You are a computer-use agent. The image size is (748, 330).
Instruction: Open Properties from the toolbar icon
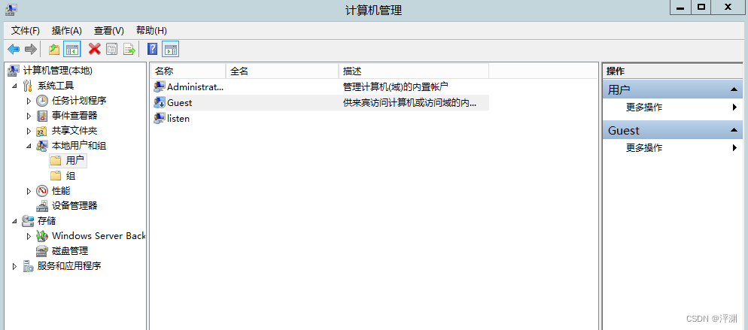[111, 49]
